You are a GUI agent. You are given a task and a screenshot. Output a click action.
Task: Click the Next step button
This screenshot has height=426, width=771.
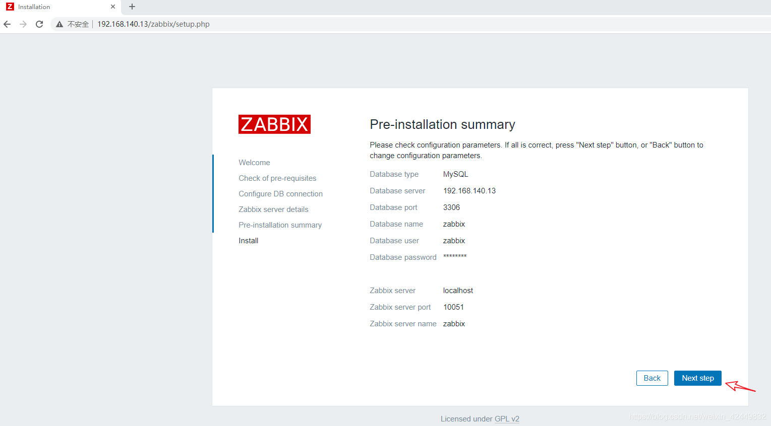pos(698,378)
